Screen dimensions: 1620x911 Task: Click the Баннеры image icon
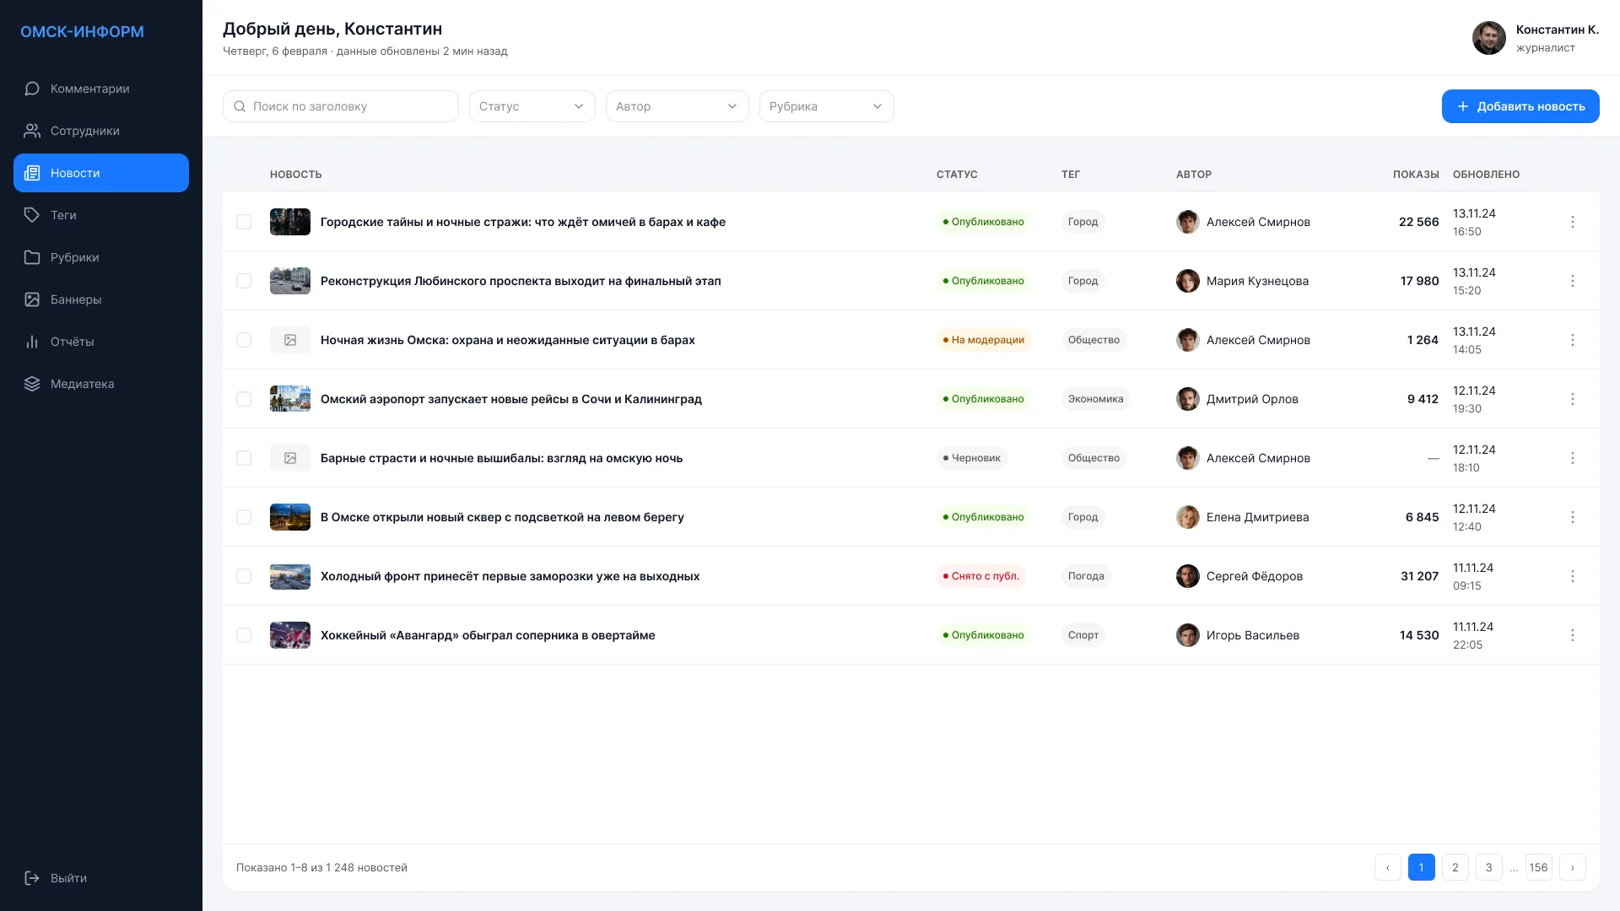[x=32, y=299]
